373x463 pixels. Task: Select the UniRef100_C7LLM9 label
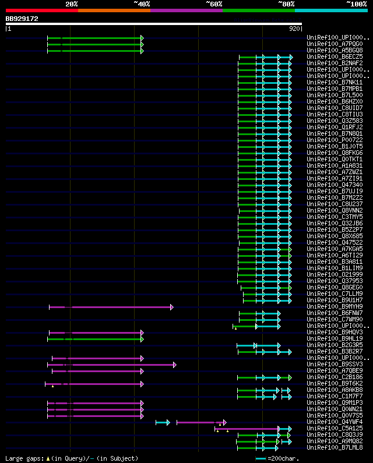click(335, 294)
